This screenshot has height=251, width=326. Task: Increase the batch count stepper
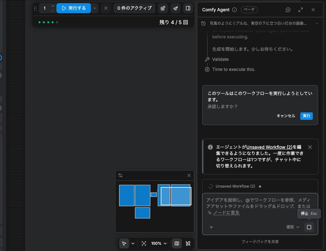tap(53, 6)
